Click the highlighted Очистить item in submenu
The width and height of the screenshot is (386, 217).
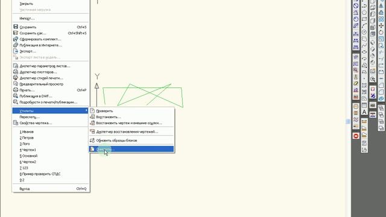pos(131,149)
